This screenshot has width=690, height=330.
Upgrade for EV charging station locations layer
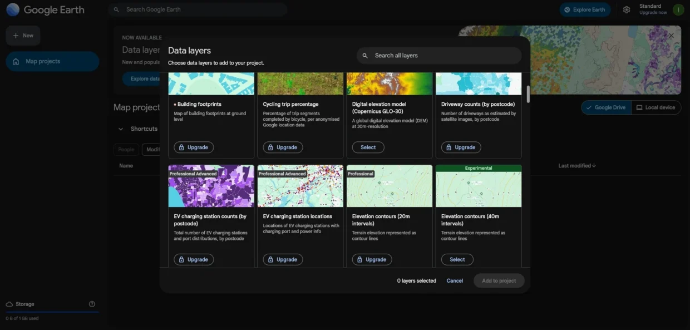point(283,259)
